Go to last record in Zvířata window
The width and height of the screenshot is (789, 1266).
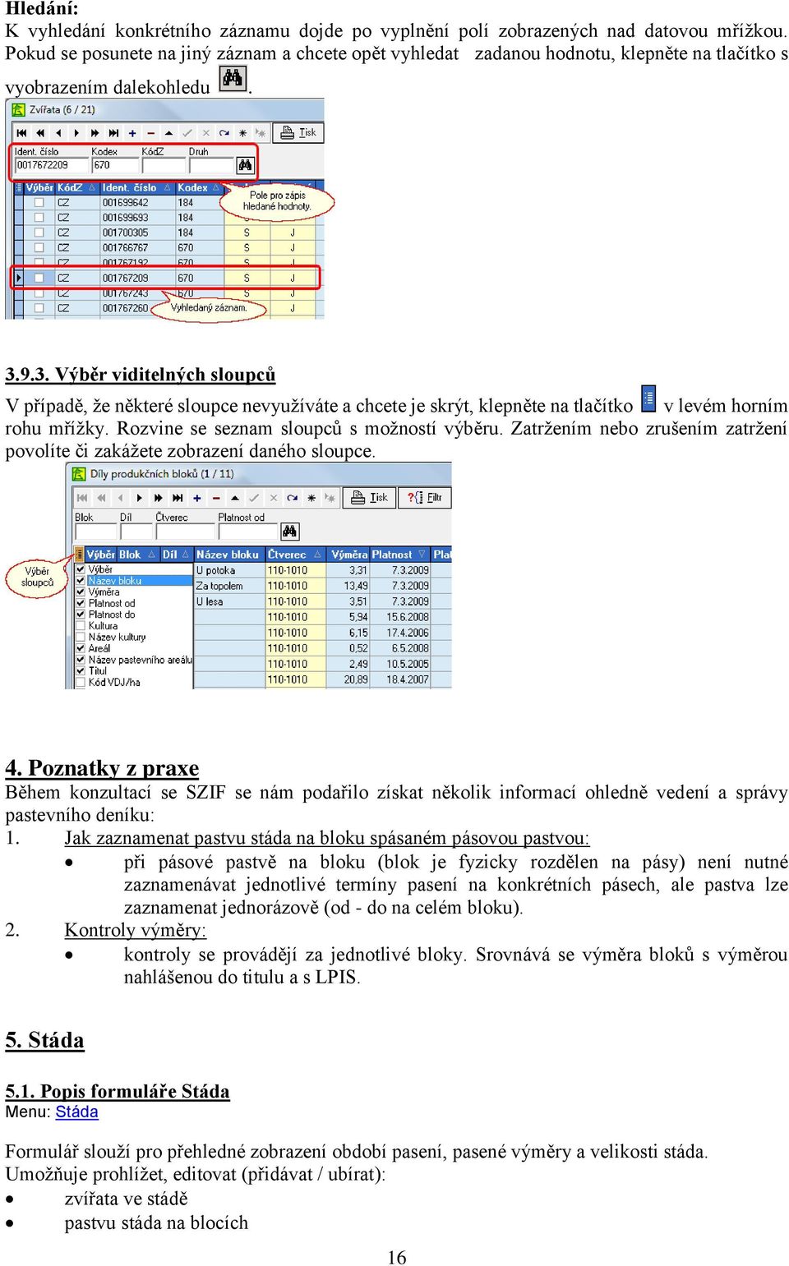[x=113, y=133]
